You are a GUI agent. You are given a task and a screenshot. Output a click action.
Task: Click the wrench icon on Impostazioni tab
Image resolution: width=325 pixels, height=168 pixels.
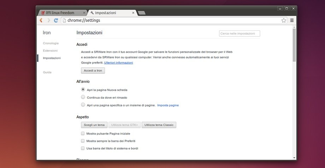(x=92, y=13)
